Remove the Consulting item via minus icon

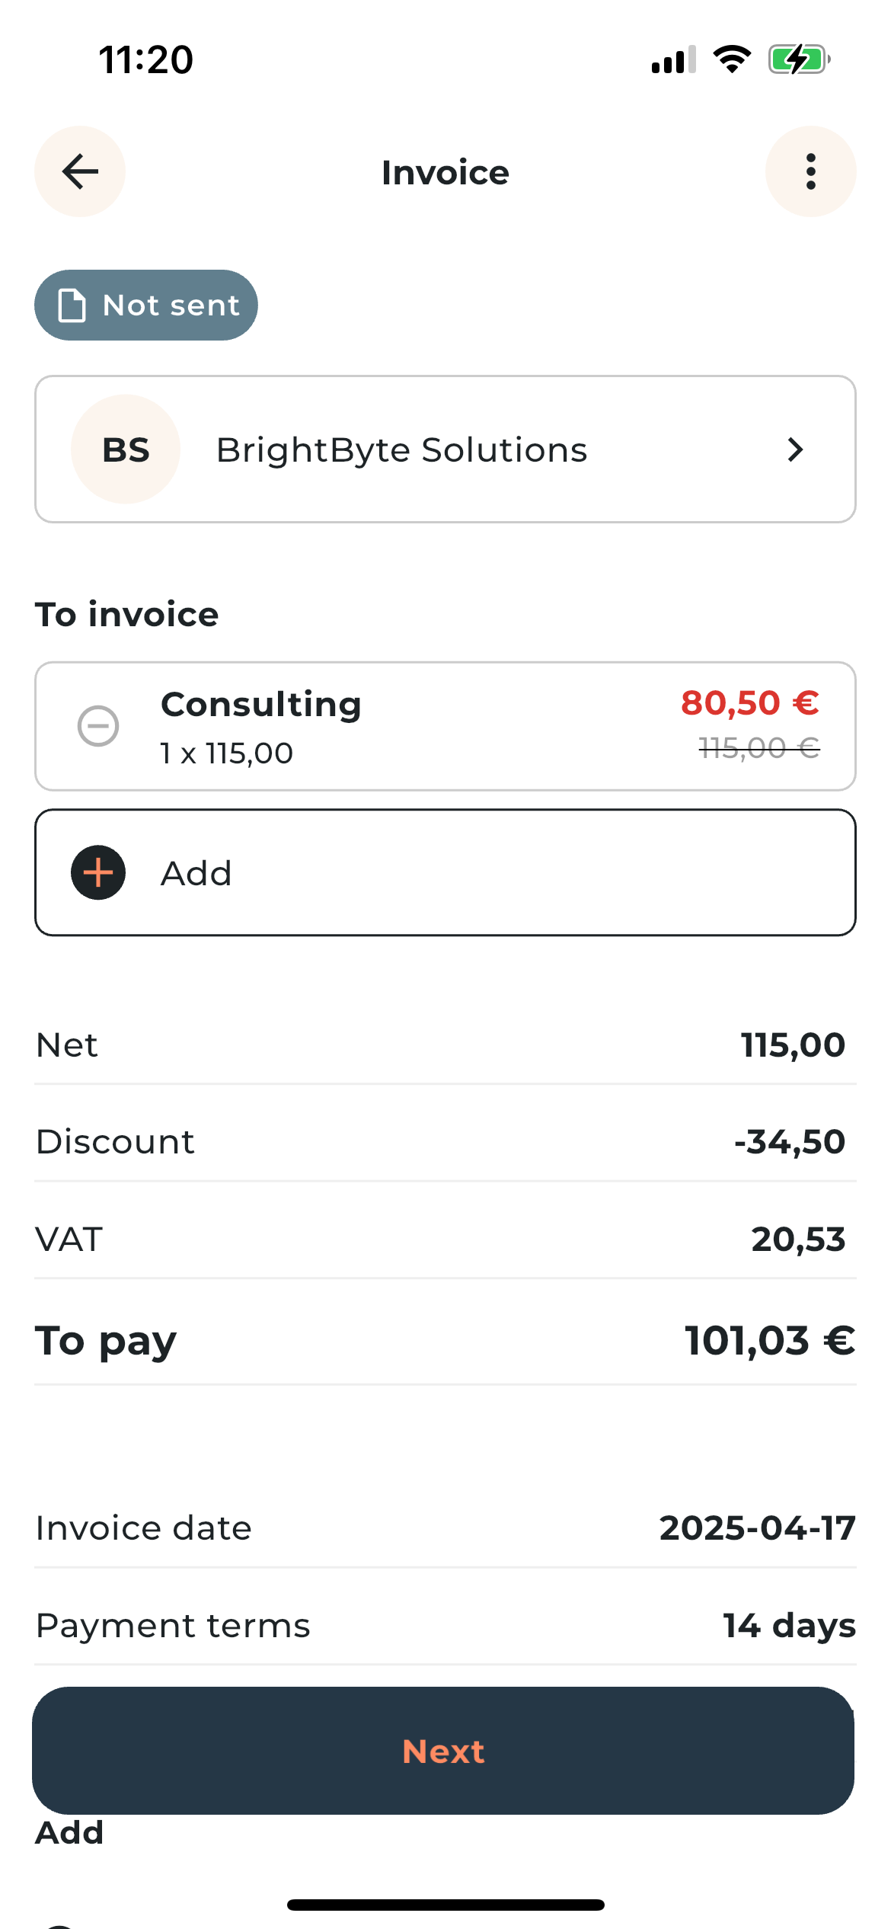(x=98, y=726)
